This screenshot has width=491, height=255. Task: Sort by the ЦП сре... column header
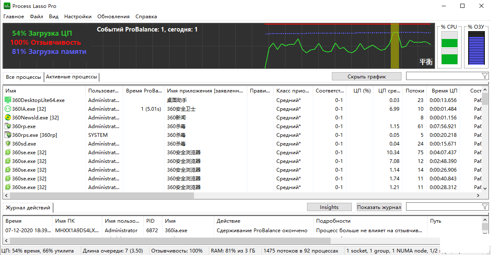click(387, 90)
